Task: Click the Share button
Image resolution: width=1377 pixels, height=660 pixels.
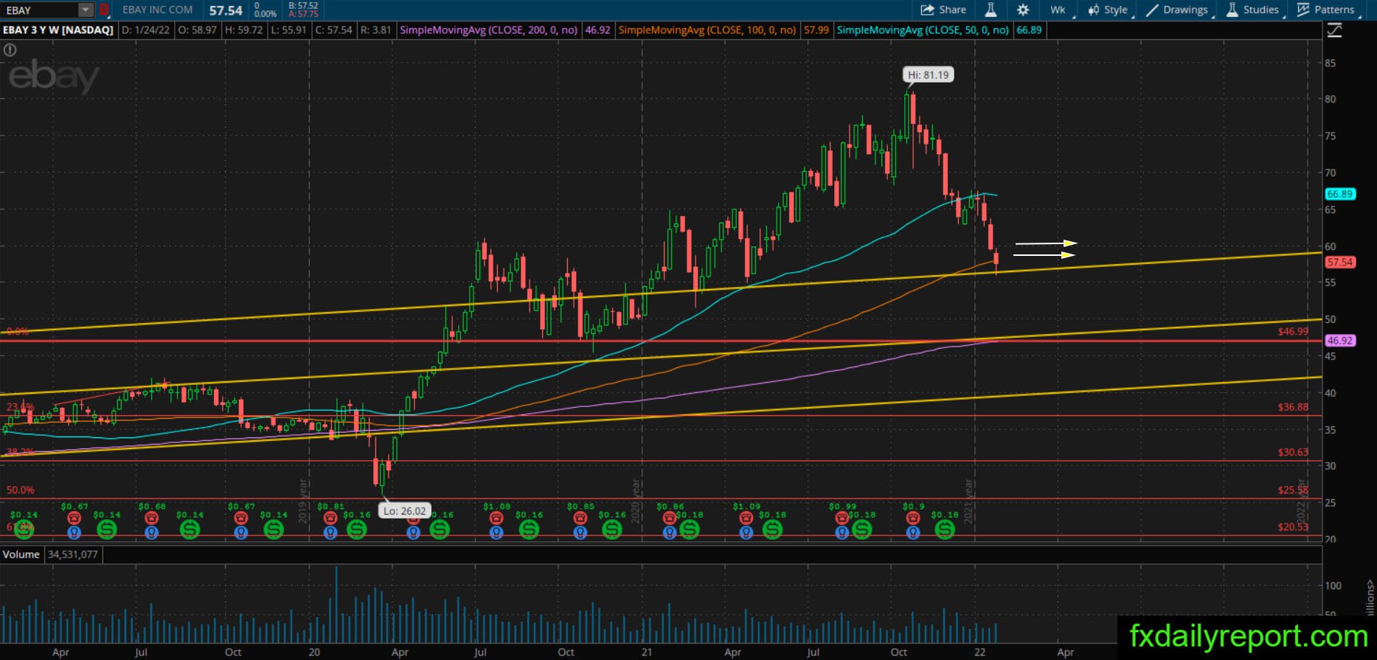Action: (x=943, y=10)
